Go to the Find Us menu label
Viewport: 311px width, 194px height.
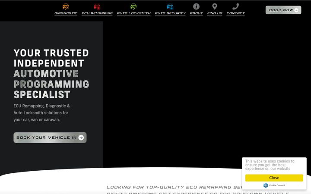click(x=215, y=13)
